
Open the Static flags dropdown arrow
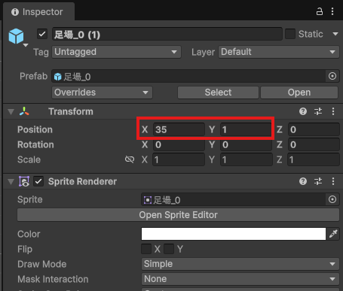pos(335,34)
